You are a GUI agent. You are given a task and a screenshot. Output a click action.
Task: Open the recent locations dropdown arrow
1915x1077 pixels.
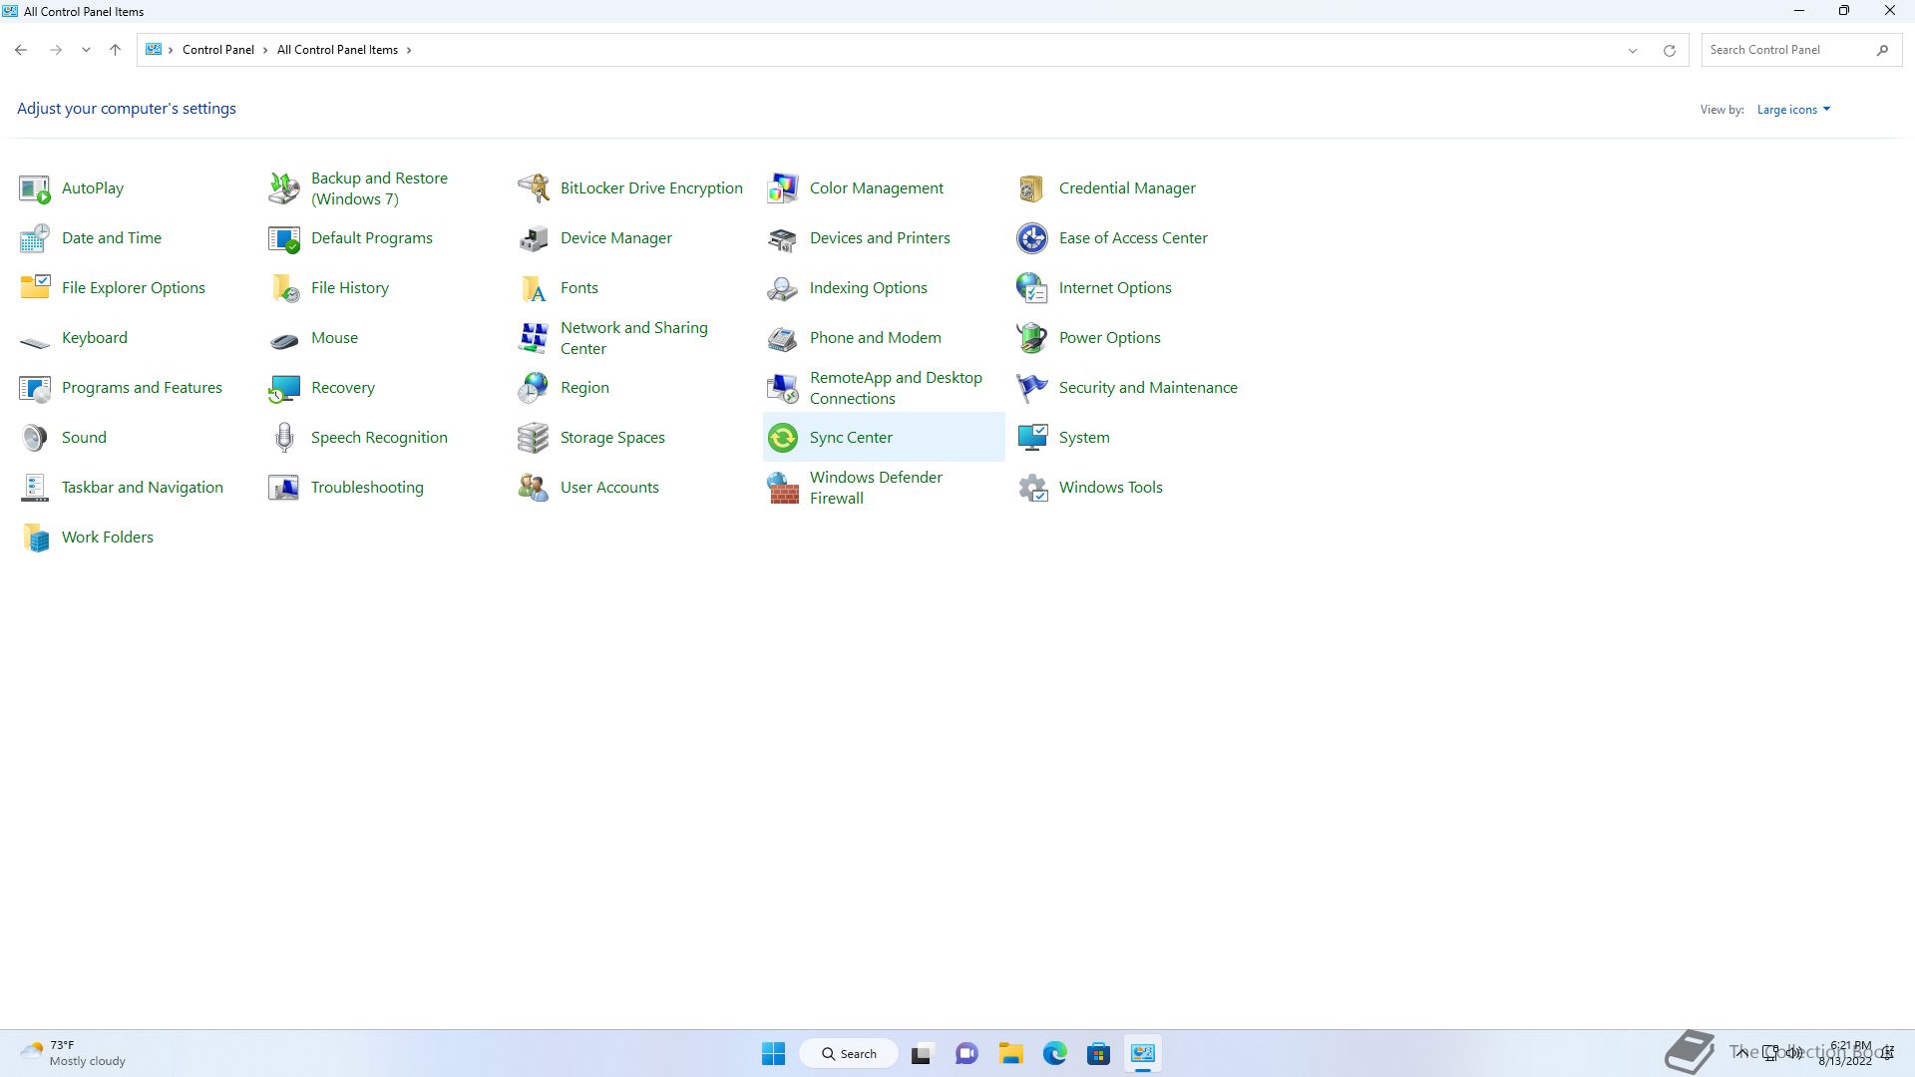[86, 50]
